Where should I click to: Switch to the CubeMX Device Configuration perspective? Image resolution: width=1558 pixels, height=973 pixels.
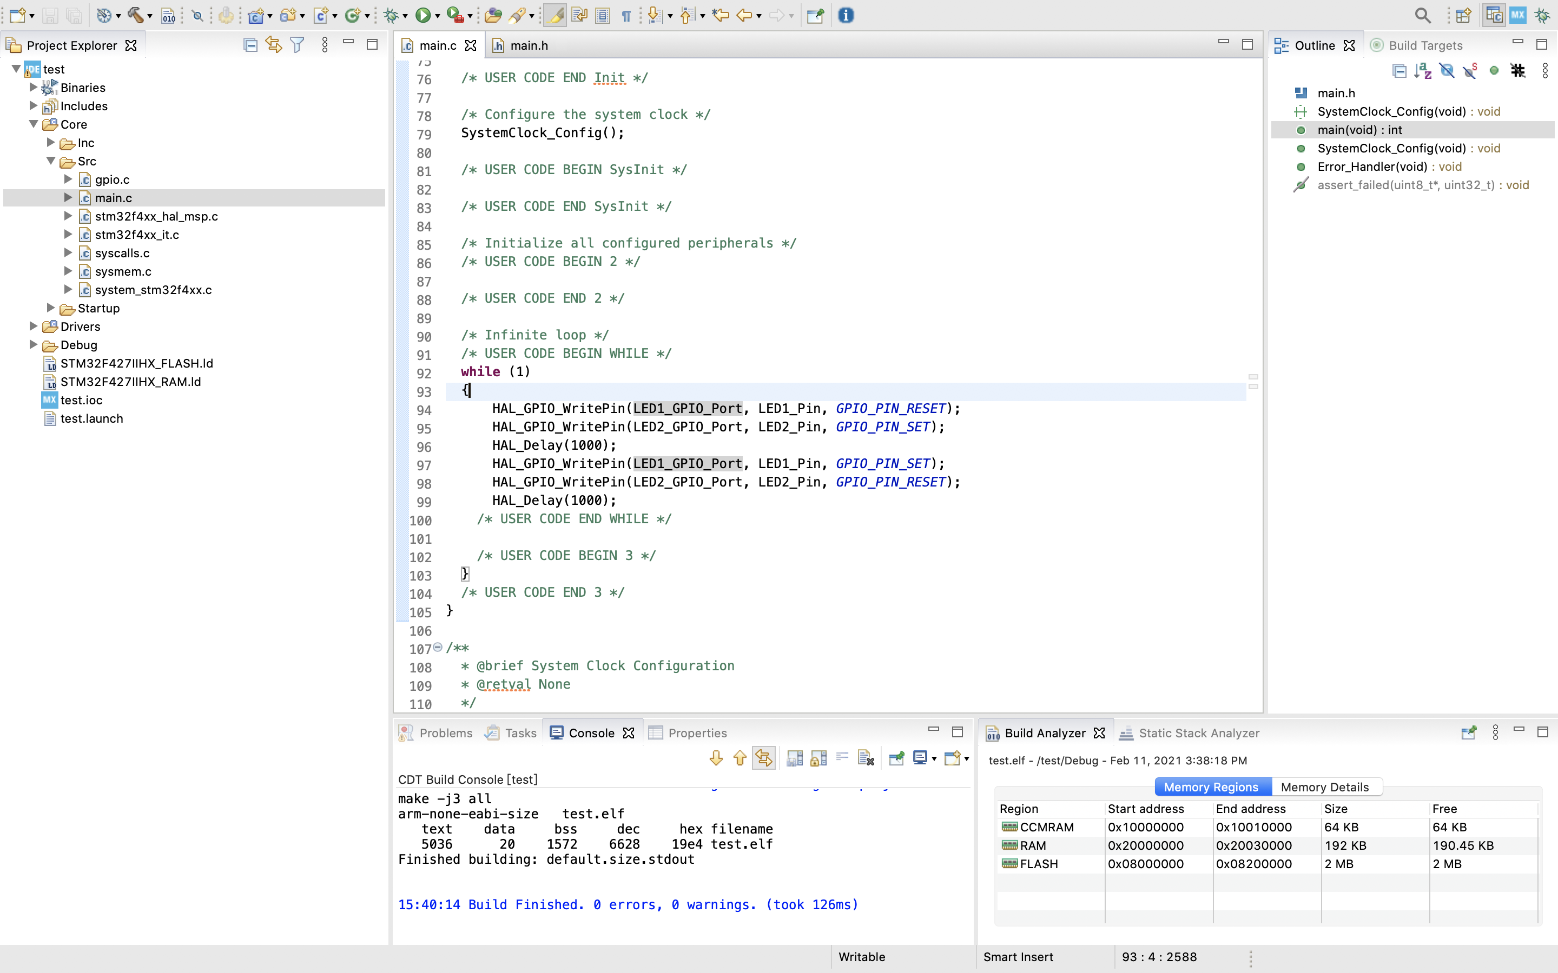coord(1517,15)
